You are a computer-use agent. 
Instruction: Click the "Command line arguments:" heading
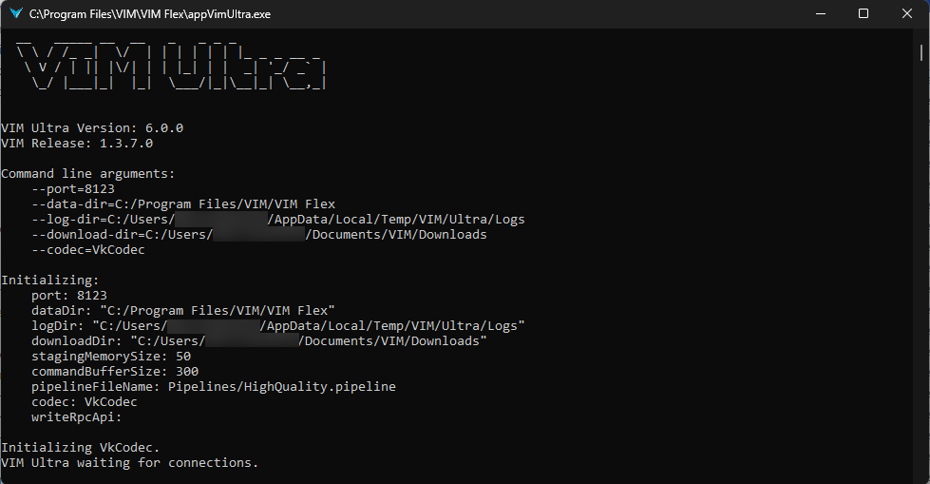click(88, 174)
